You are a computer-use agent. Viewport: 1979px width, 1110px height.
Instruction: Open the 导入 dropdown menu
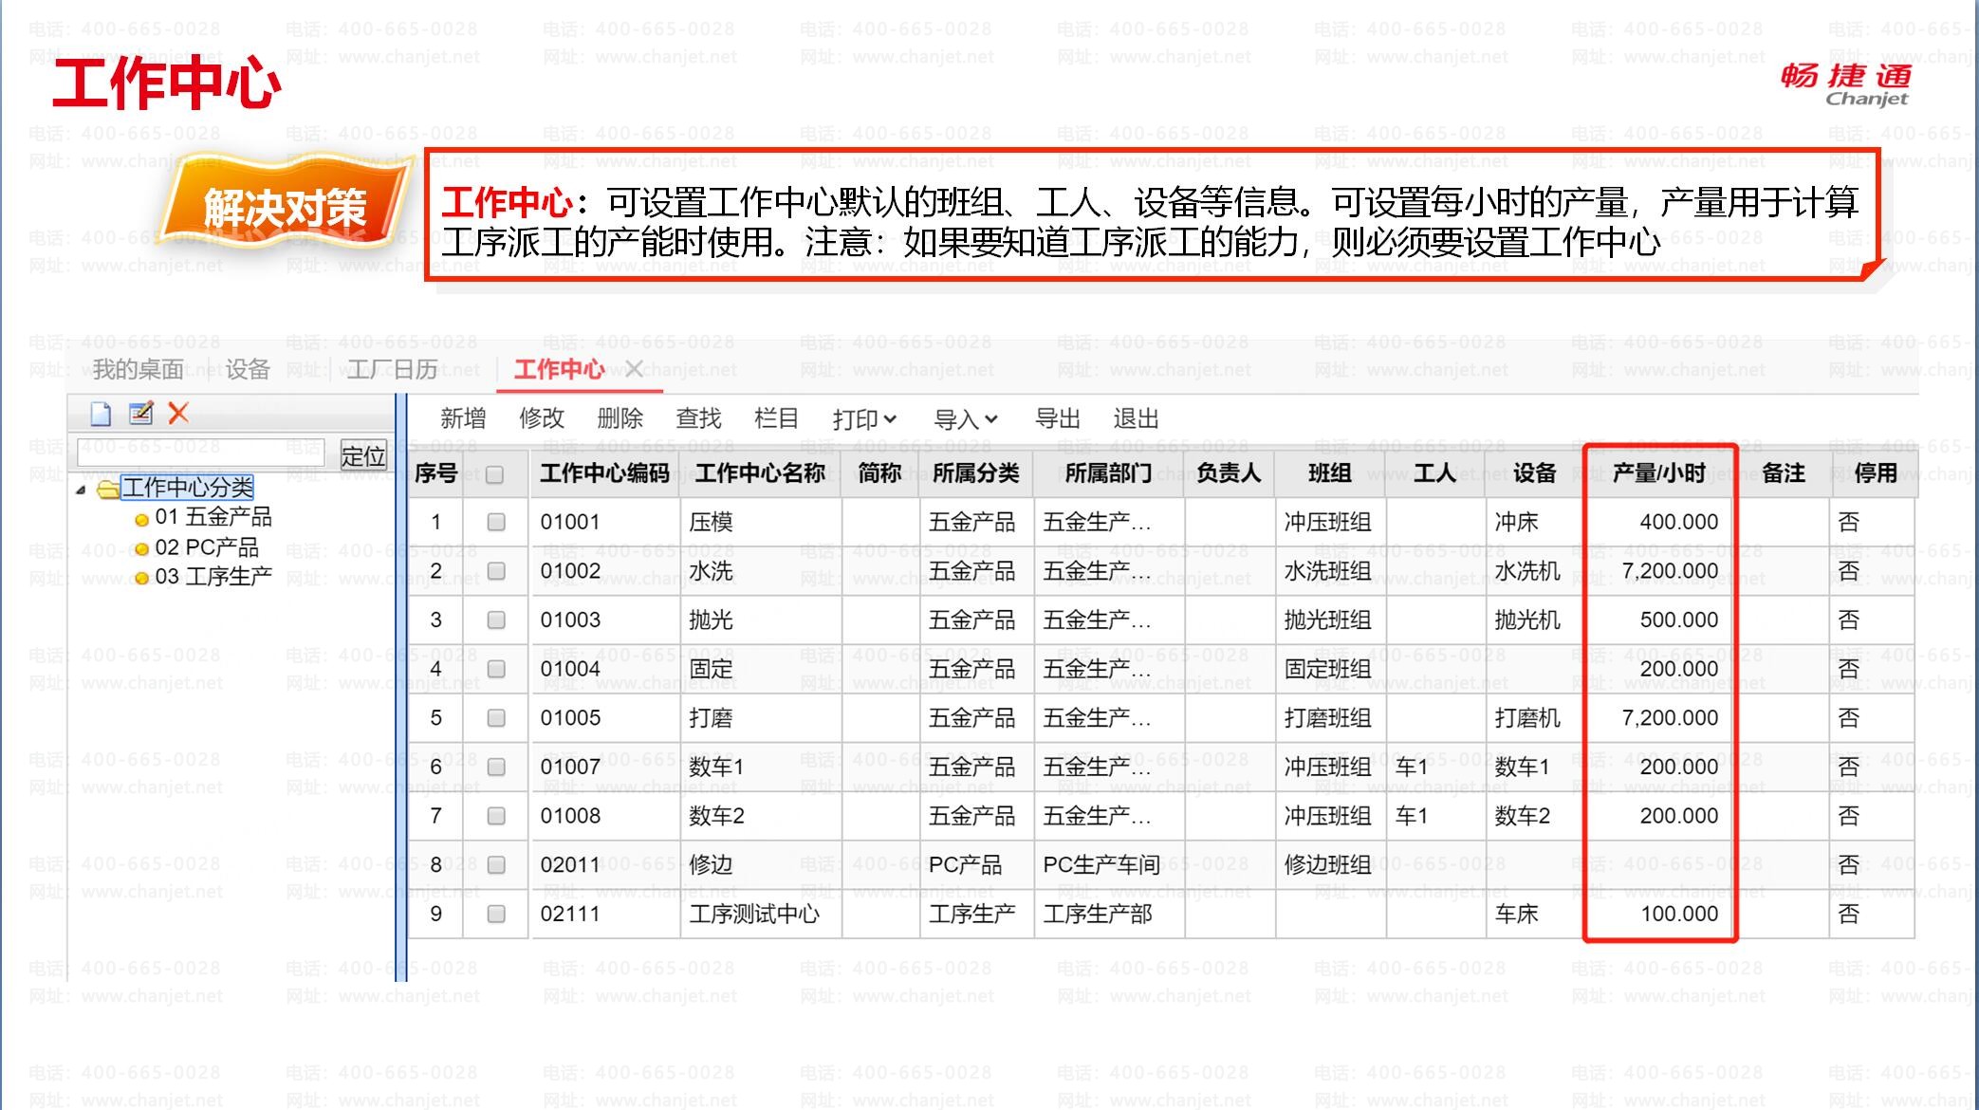coord(966,419)
